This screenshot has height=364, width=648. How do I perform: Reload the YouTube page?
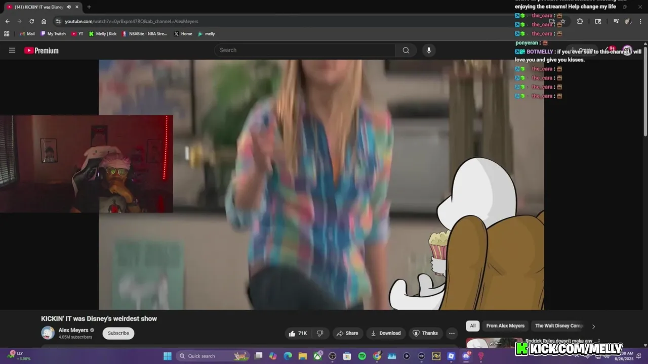click(31, 21)
